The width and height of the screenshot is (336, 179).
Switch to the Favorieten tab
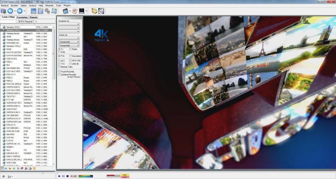[22, 17]
